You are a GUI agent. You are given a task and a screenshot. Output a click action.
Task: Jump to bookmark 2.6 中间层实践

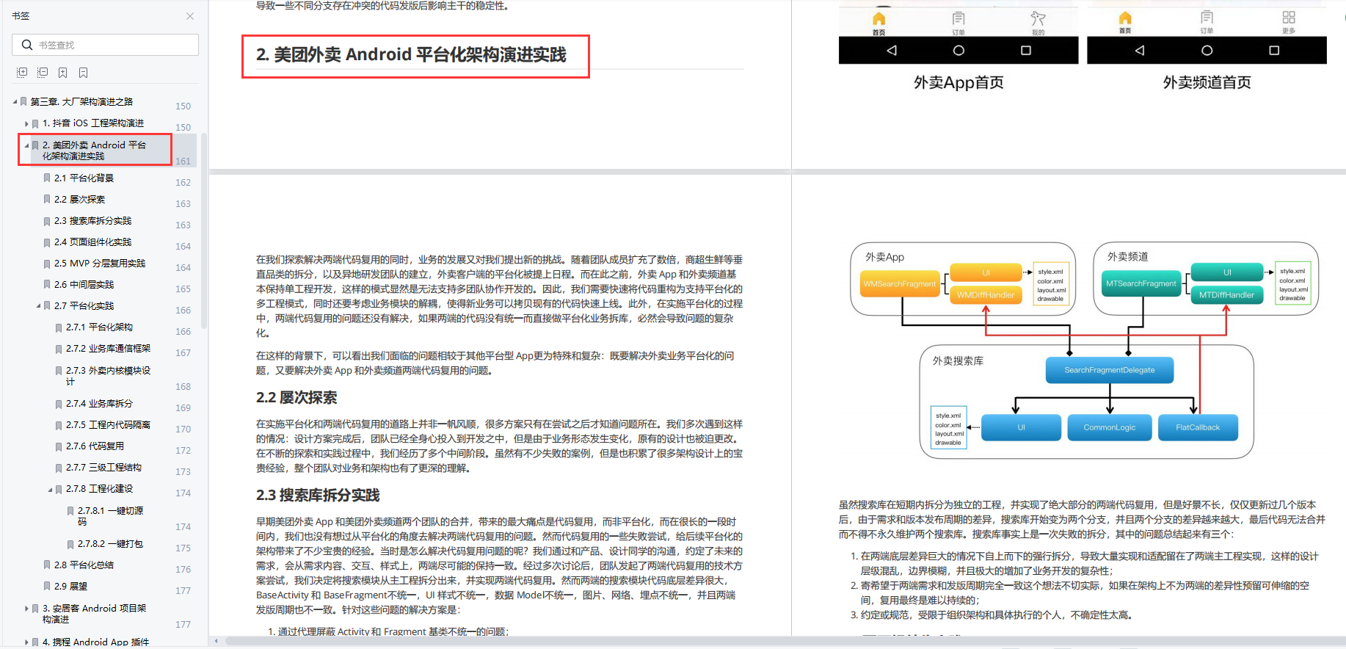click(x=84, y=285)
